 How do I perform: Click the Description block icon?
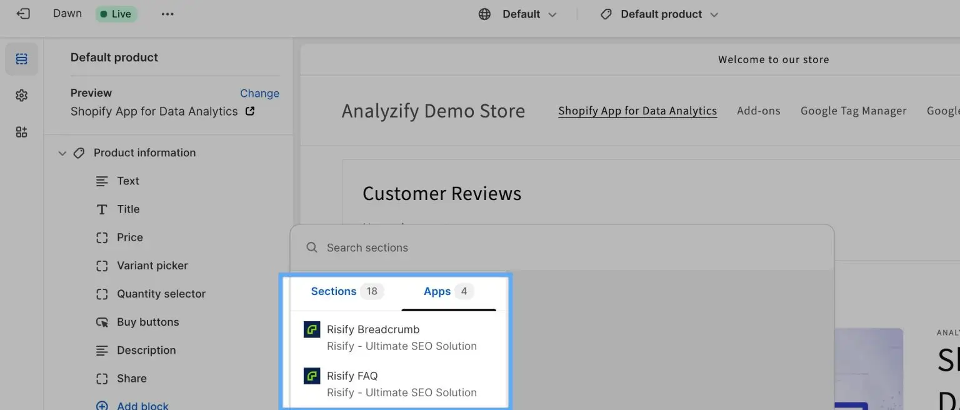pos(102,350)
